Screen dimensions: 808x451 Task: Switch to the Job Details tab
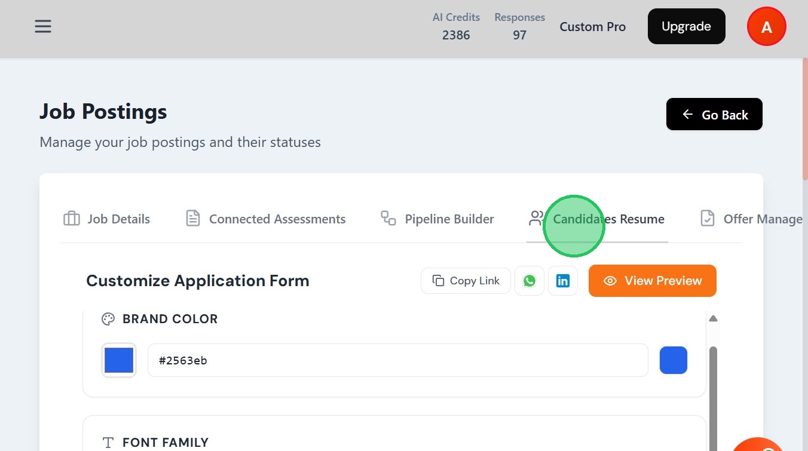[118, 219]
